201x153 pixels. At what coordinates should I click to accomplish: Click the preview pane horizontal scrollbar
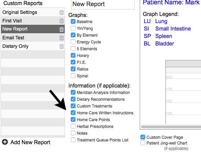click(x=171, y=127)
